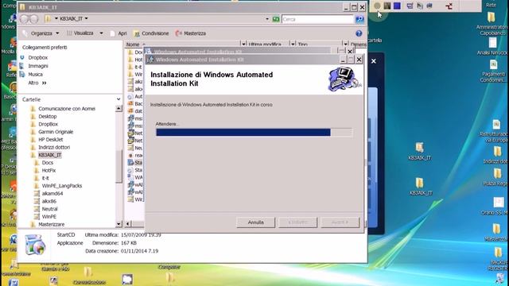
Task: Select DropBox folder in tree
Action: click(x=48, y=124)
